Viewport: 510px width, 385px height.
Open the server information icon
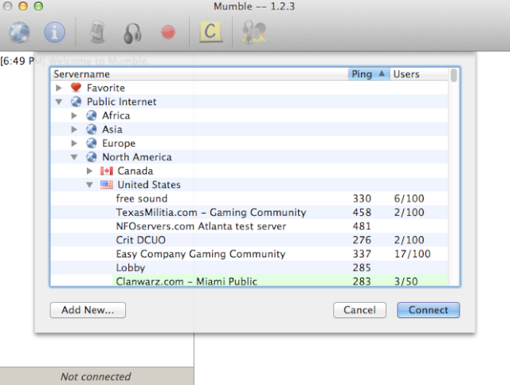[x=54, y=32]
